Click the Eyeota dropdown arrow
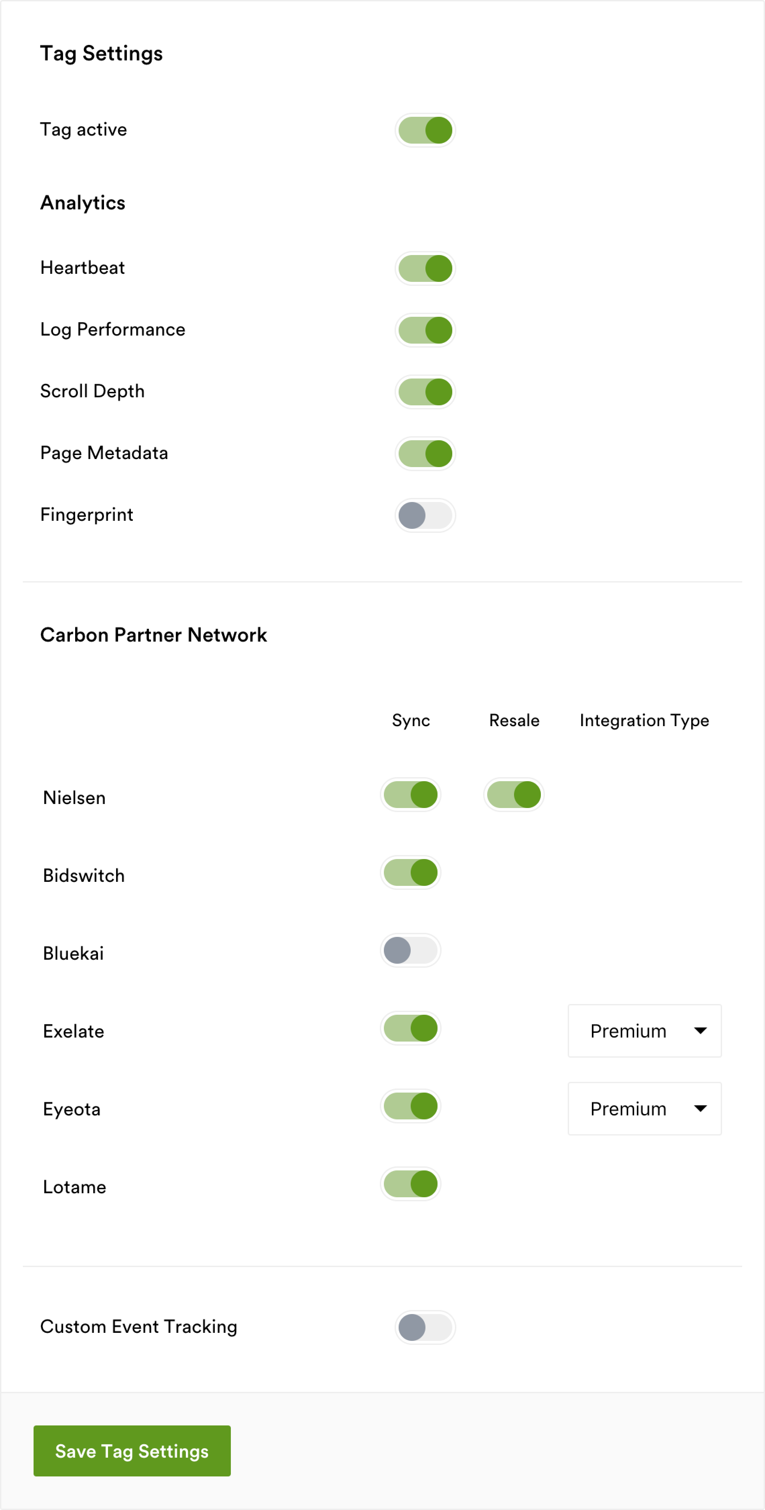Viewport: 765px width, 1510px height. click(700, 1108)
